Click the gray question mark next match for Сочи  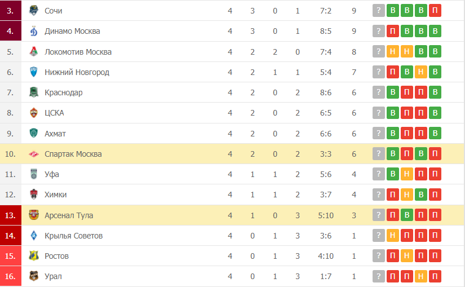pyautogui.click(x=378, y=11)
